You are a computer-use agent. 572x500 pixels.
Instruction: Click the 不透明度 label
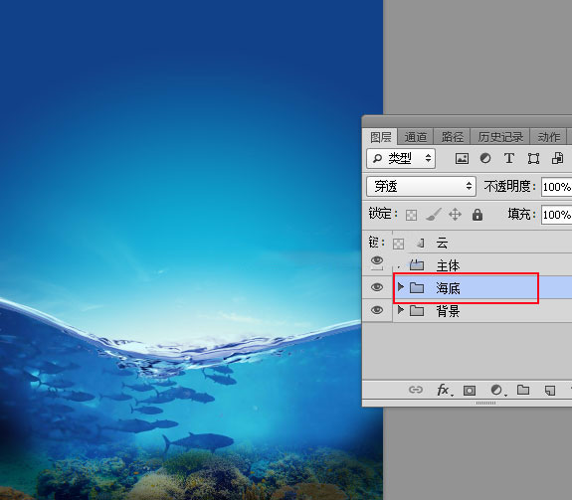[x=509, y=186]
